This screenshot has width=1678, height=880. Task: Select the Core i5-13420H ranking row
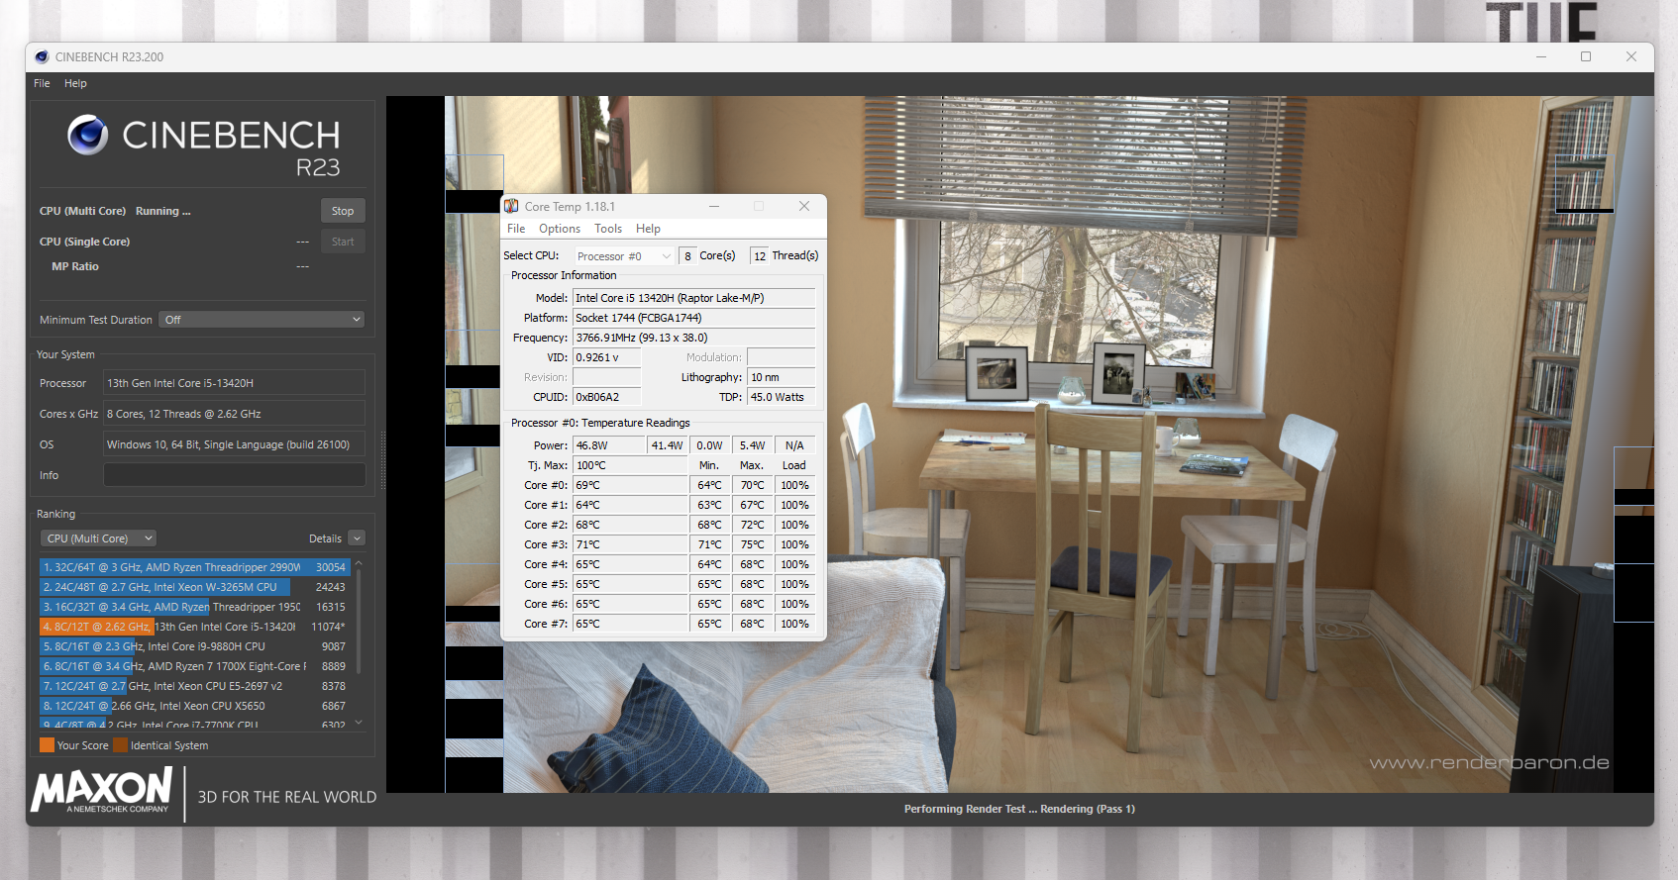click(195, 627)
